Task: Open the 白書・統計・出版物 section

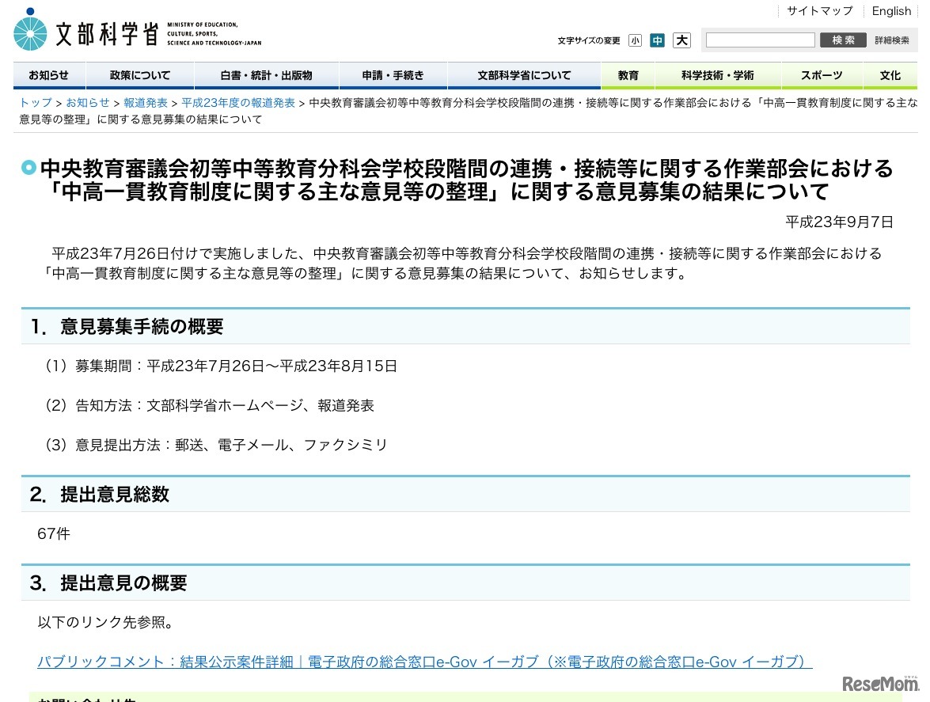Action: tap(266, 75)
